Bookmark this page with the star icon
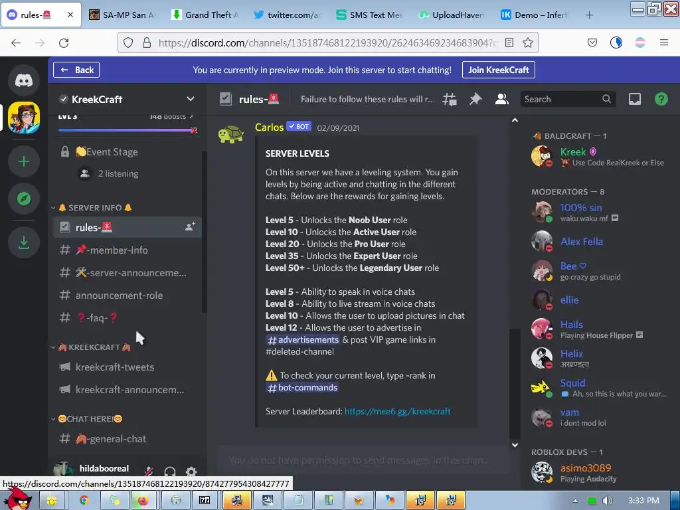Viewport: 680px width, 510px height. click(528, 42)
